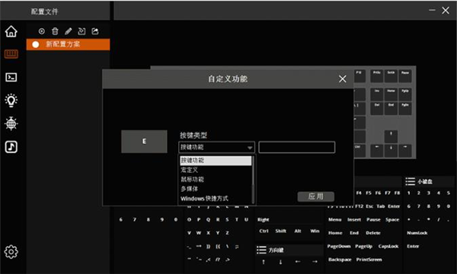Select left arrow key on keyboard preview
Image resolution: width=457 pixels, height=274 pixels.
(376, 151)
